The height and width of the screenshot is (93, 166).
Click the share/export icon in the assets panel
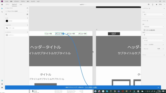[x=27, y=8]
